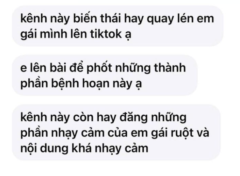
Task: Click the words 'biến thái' in the first message
Action: tap(97, 18)
